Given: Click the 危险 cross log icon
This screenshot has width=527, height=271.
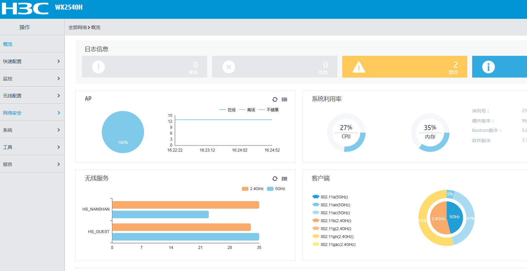Looking at the screenshot, I should (229, 67).
